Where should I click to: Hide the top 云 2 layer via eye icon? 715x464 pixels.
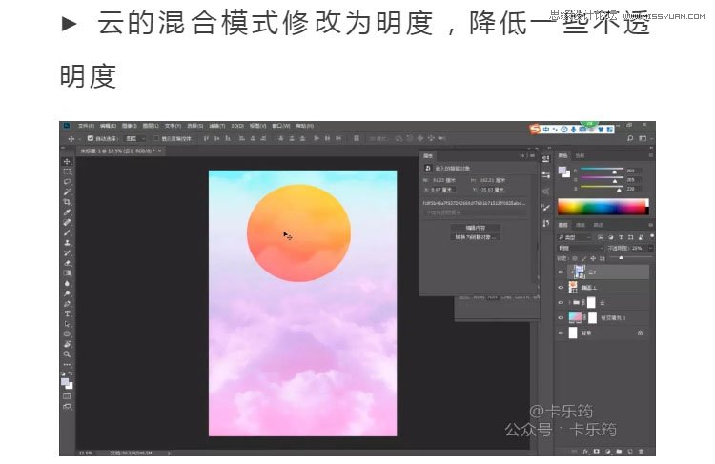pos(562,272)
